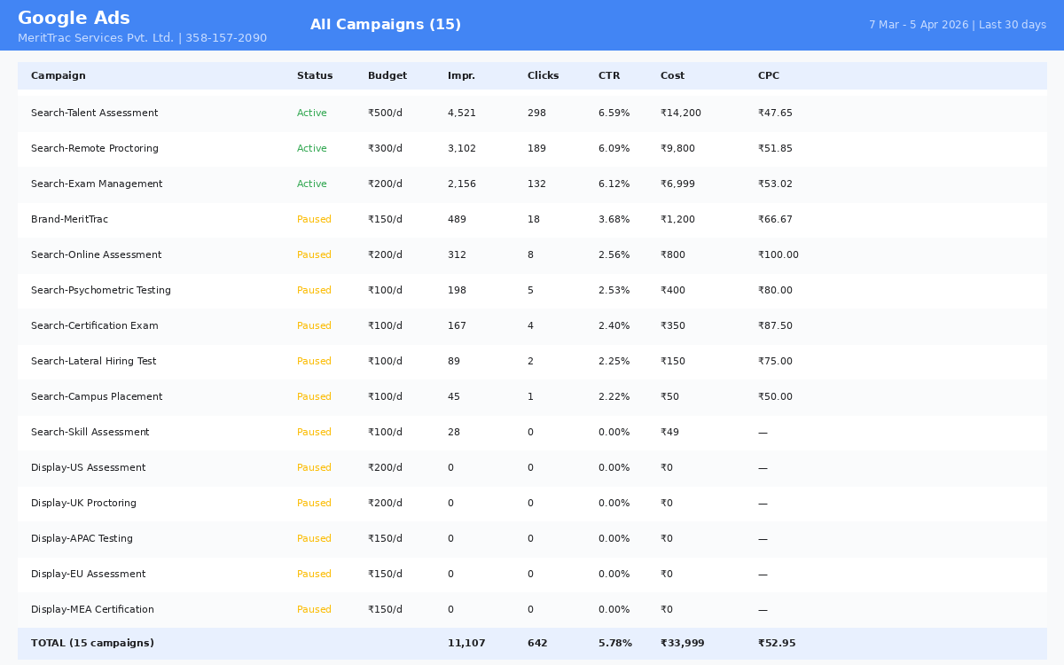Select ₹9,800 cost cell

click(x=677, y=149)
